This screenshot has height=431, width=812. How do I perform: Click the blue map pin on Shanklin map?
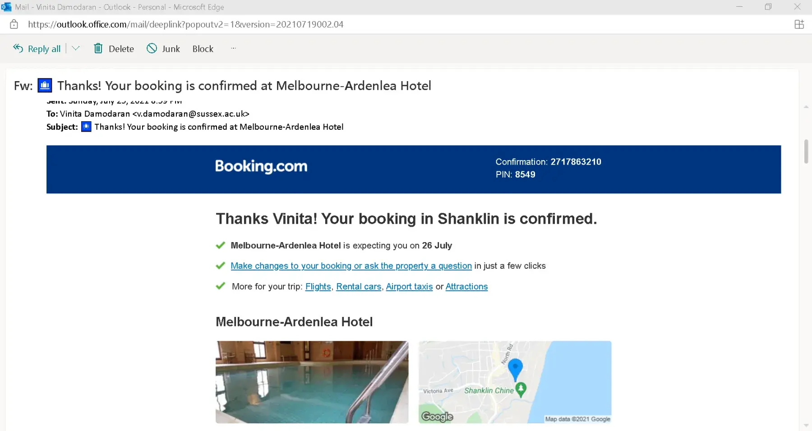point(515,368)
